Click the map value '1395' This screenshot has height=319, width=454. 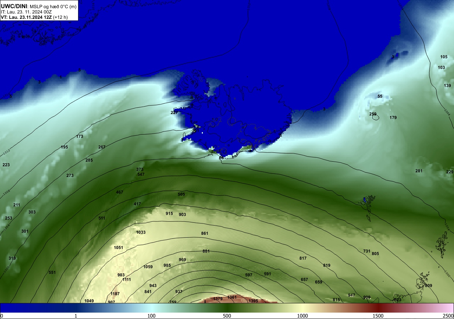coord(253,301)
